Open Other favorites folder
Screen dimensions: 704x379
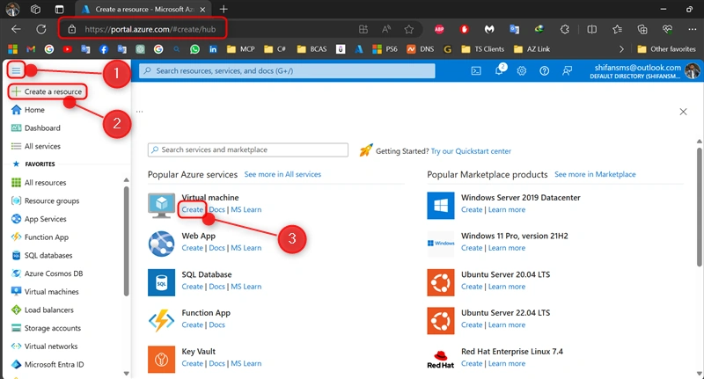pos(667,49)
